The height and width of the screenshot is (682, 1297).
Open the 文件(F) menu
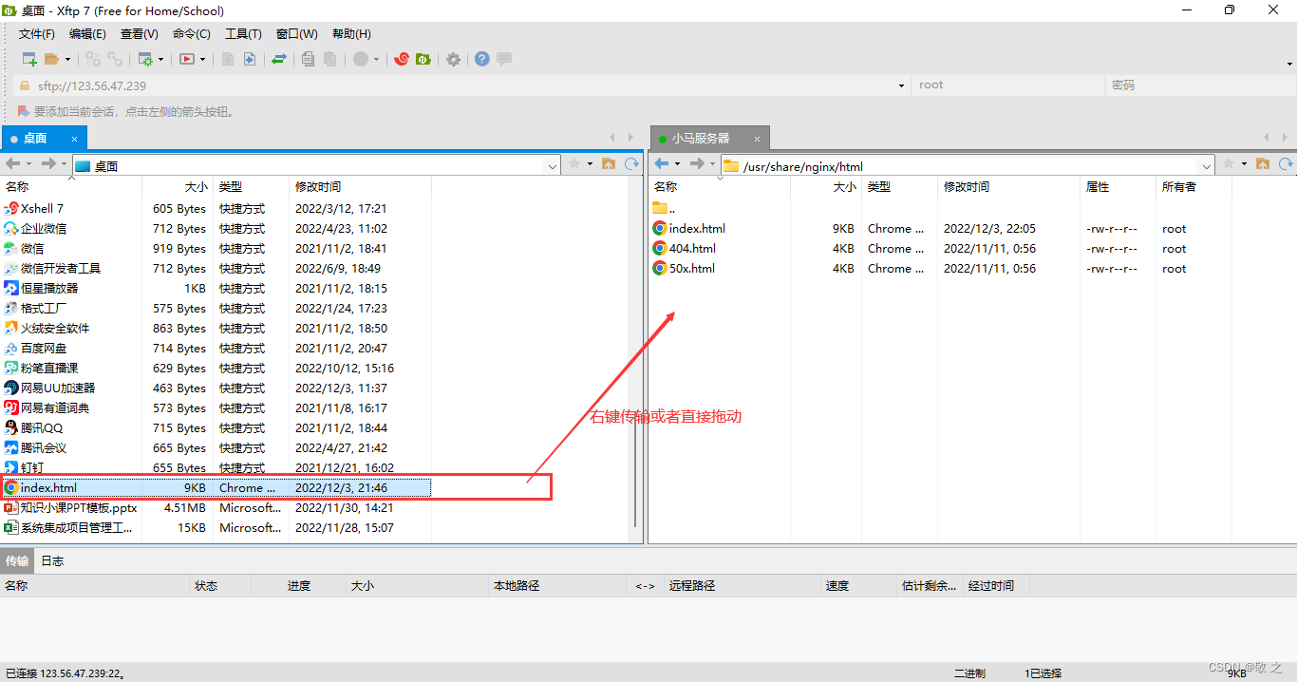(x=37, y=34)
